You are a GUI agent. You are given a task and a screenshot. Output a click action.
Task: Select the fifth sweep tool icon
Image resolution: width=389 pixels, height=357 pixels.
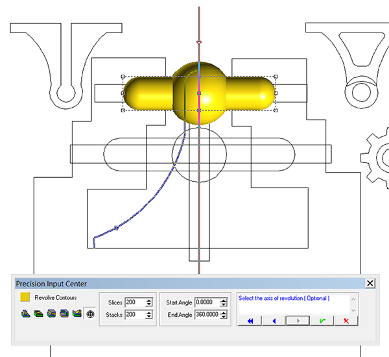(77, 314)
